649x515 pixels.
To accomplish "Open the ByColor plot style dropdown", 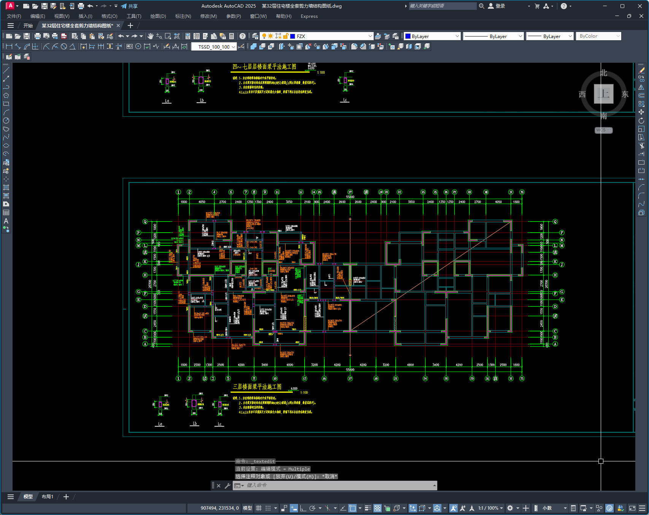I will pyautogui.click(x=598, y=36).
